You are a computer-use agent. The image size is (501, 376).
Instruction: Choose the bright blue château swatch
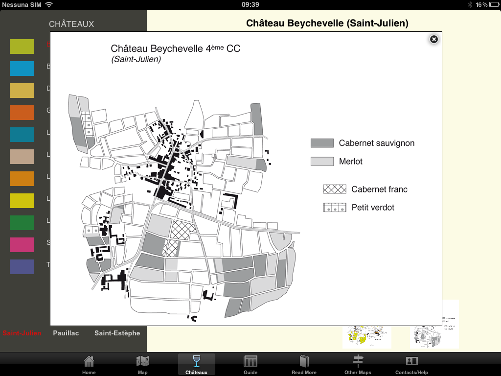click(22, 69)
